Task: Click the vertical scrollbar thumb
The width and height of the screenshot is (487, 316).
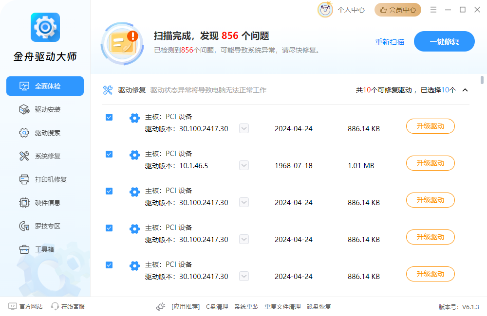Action: click(482, 80)
